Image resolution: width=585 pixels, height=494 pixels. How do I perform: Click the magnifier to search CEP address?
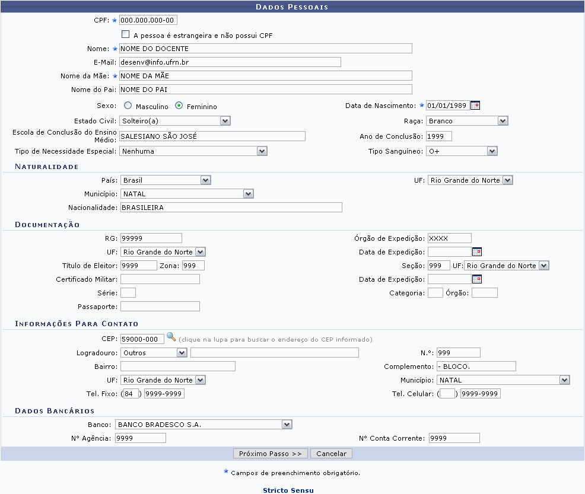pyautogui.click(x=171, y=337)
